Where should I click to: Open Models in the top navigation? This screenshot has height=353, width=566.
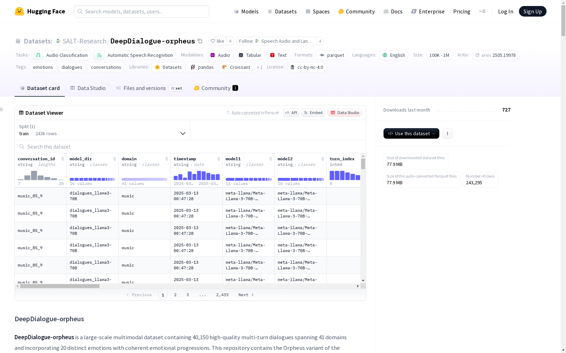click(246, 11)
